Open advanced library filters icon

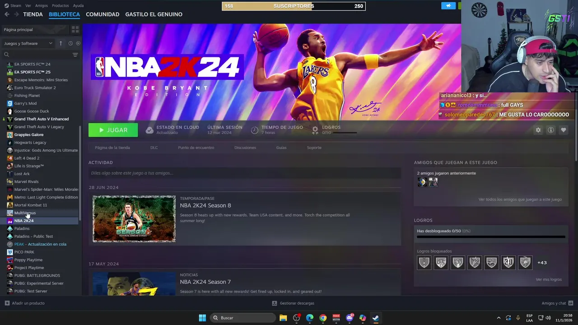[75, 55]
